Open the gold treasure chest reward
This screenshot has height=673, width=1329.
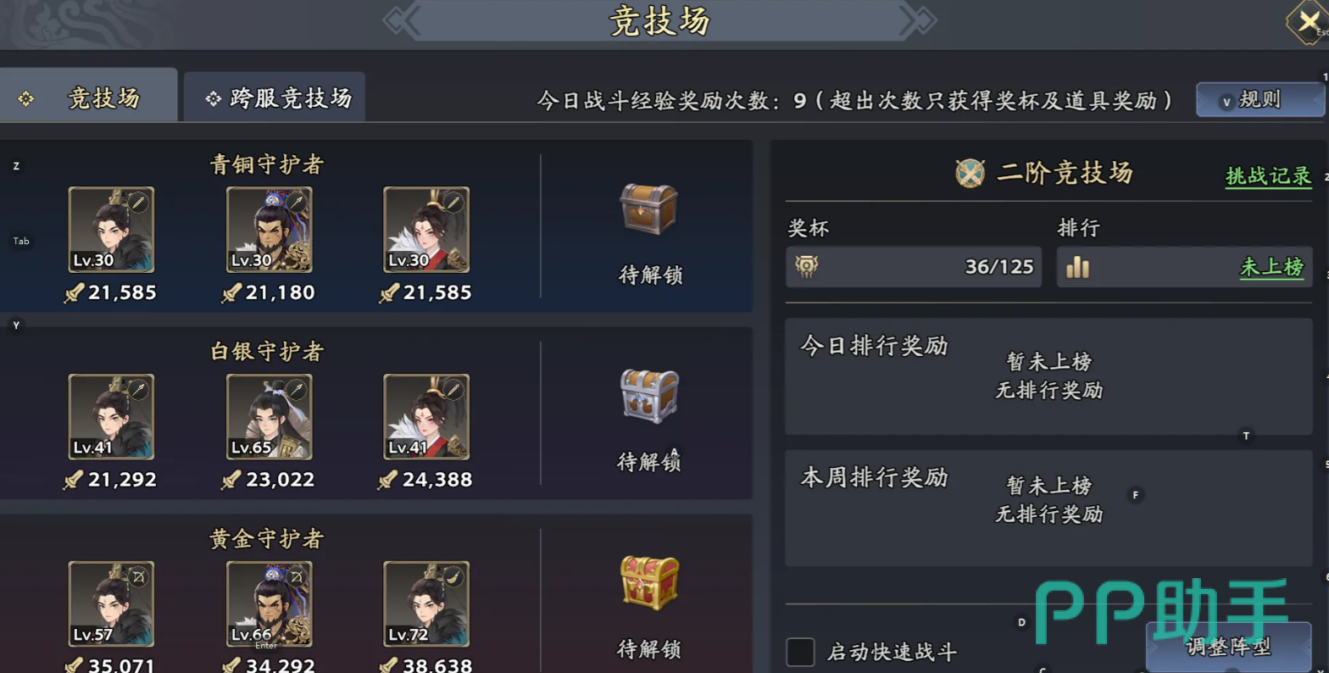(649, 583)
